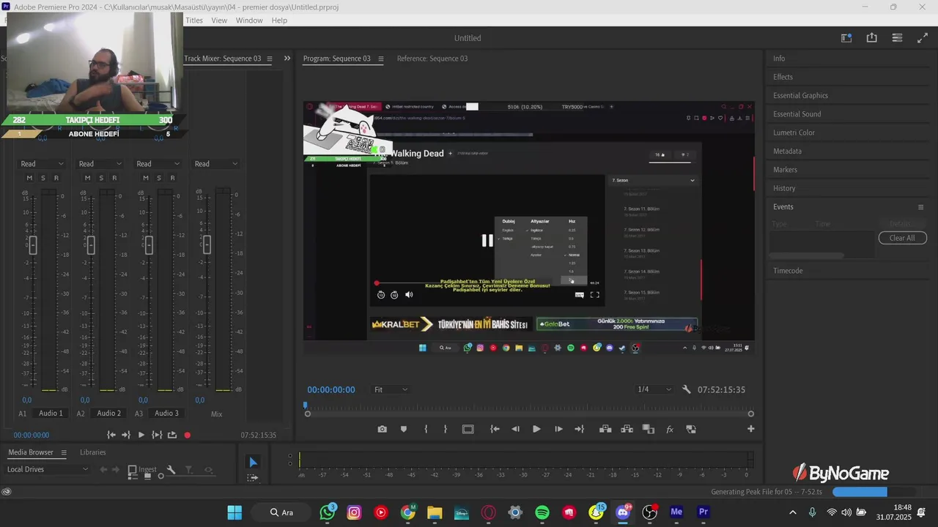Open Media Browser ingest settings wrench
Screen dimensions: 938x527
click(171, 470)
